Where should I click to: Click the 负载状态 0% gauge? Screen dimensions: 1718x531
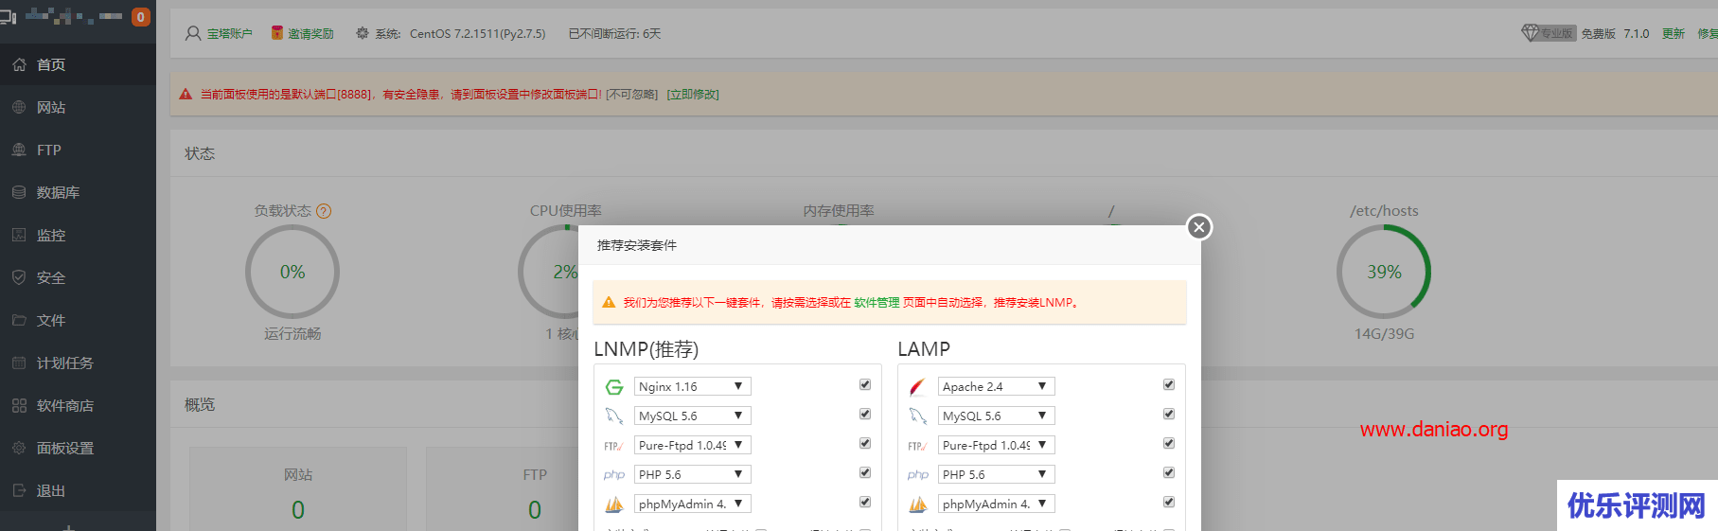pyautogui.click(x=292, y=272)
